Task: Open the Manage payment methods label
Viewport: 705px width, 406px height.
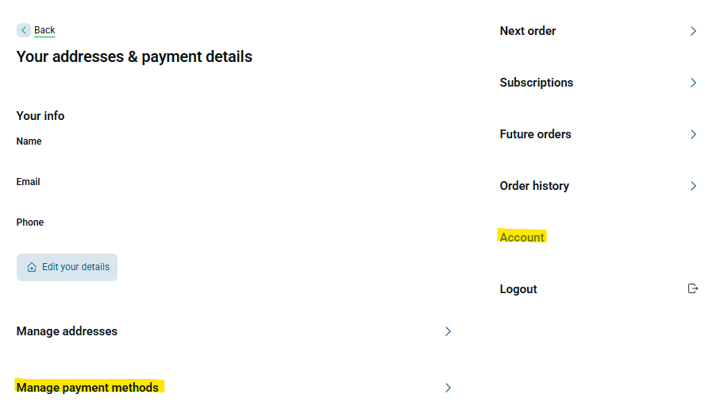Action: tap(87, 388)
